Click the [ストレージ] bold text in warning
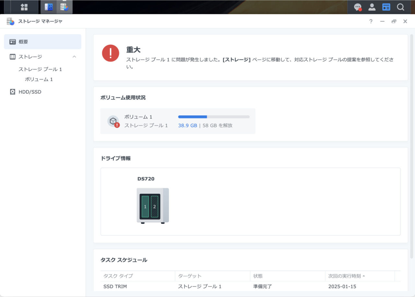The width and height of the screenshot is (415, 297). (237, 60)
